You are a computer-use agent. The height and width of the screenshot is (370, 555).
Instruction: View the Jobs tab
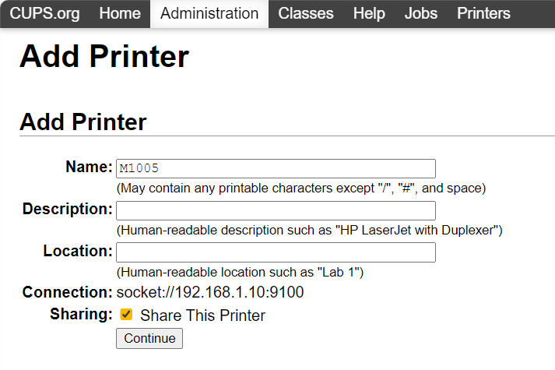(421, 13)
